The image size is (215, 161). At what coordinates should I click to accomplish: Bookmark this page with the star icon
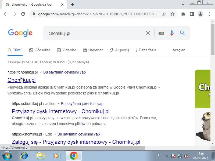[173, 14]
